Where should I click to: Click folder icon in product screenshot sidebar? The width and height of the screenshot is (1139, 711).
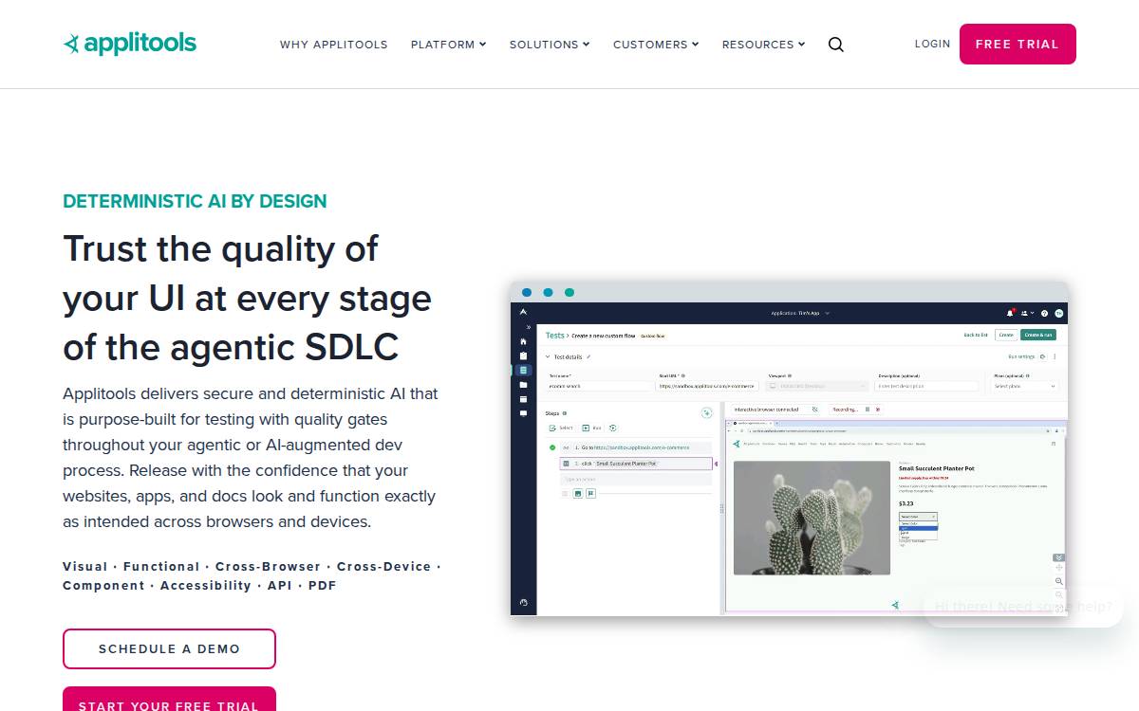523,385
